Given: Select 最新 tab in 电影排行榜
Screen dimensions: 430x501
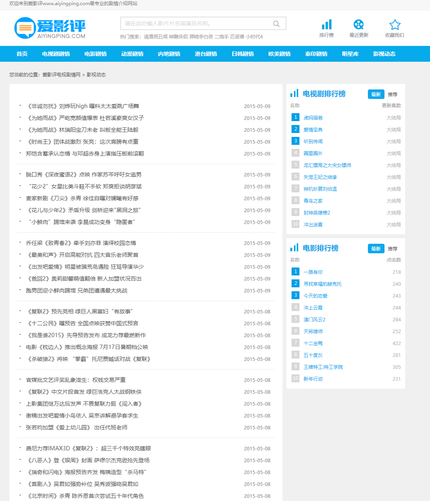Looking at the screenshot, I should 376,249.
